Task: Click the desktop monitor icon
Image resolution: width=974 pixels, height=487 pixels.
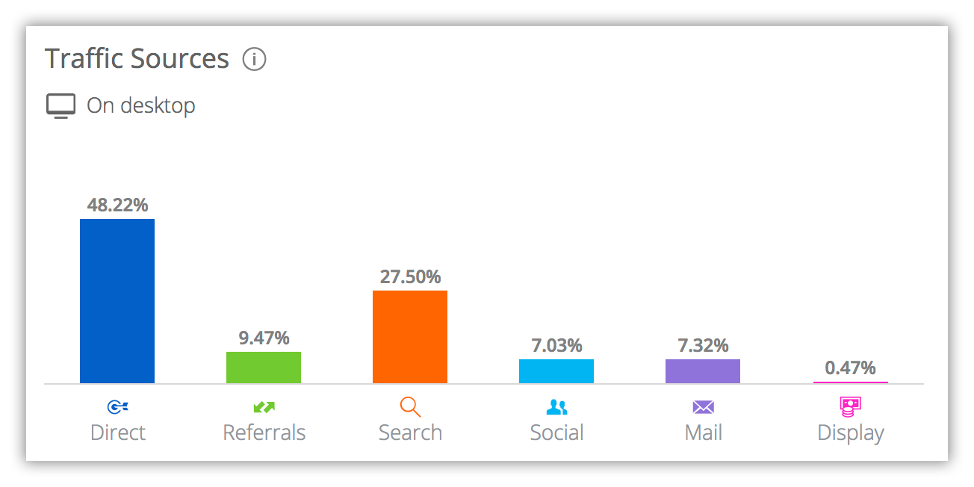Action: pos(61,106)
